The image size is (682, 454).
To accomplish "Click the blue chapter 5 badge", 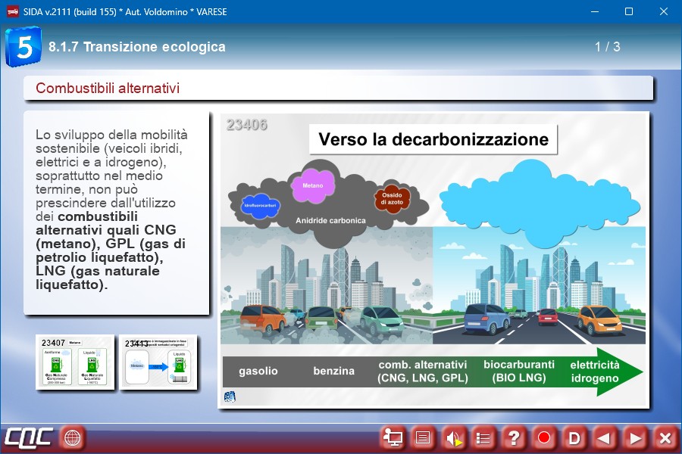I will coord(23,47).
